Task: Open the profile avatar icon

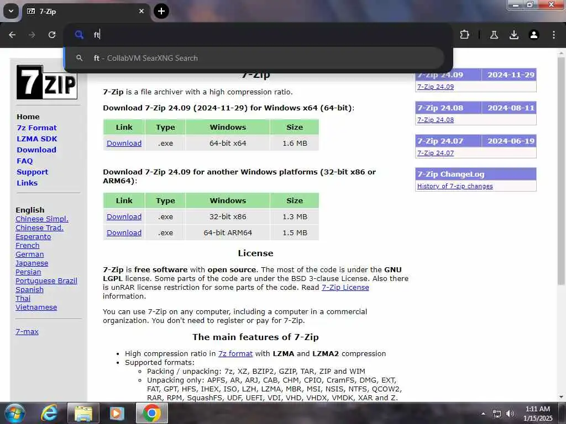Action: point(534,35)
